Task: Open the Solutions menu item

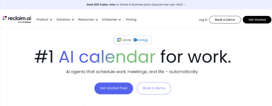Action: [63, 20]
